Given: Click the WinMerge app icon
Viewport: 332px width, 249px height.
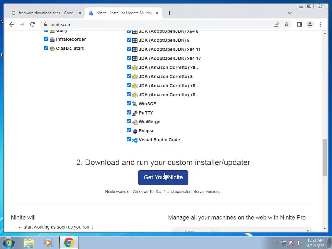Looking at the screenshot, I should tap(135, 122).
